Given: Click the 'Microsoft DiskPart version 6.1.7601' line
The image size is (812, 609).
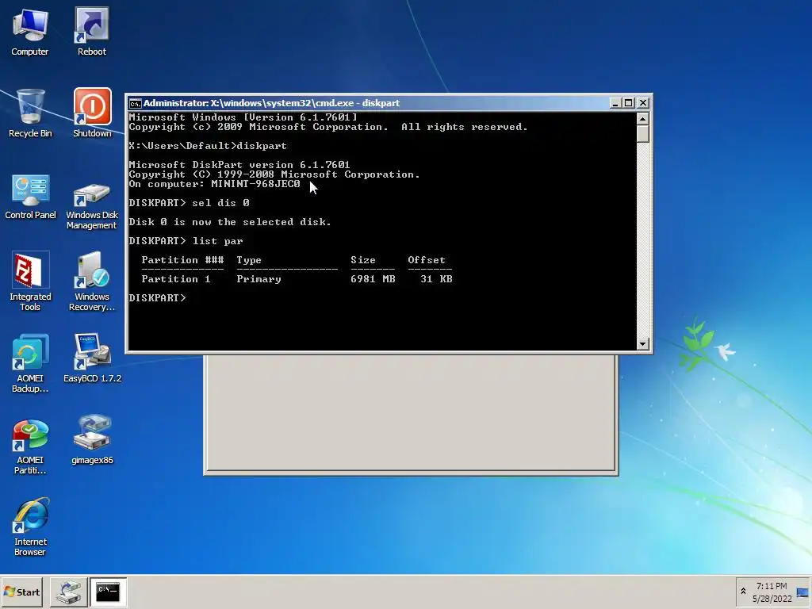Looking at the screenshot, I should 239,165.
